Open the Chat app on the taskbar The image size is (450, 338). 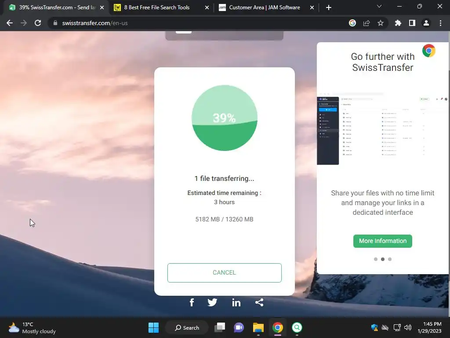tap(239, 327)
